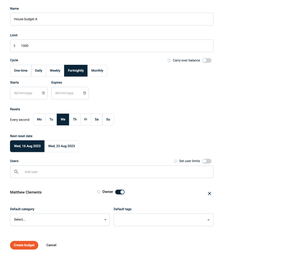The height and width of the screenshot is (262, 287).
Task: Pick Wed, 23 Aug 2023 reset date
Action: [62, 146]
